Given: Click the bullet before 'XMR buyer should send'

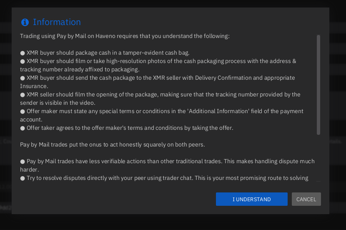Looking at the screenshot, I should click(23, 78).
